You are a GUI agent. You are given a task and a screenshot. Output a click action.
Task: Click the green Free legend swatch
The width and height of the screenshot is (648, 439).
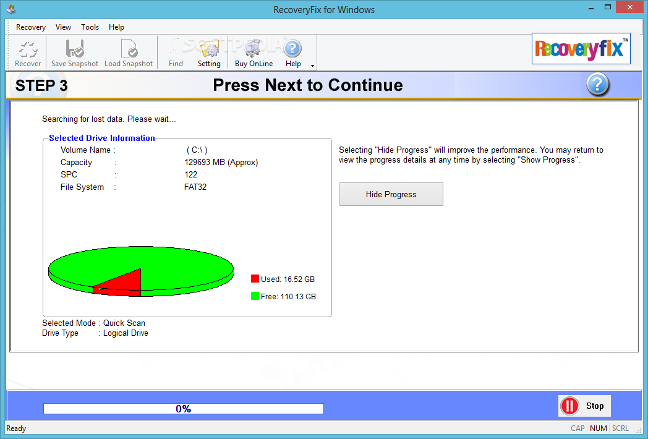[255, 296]
